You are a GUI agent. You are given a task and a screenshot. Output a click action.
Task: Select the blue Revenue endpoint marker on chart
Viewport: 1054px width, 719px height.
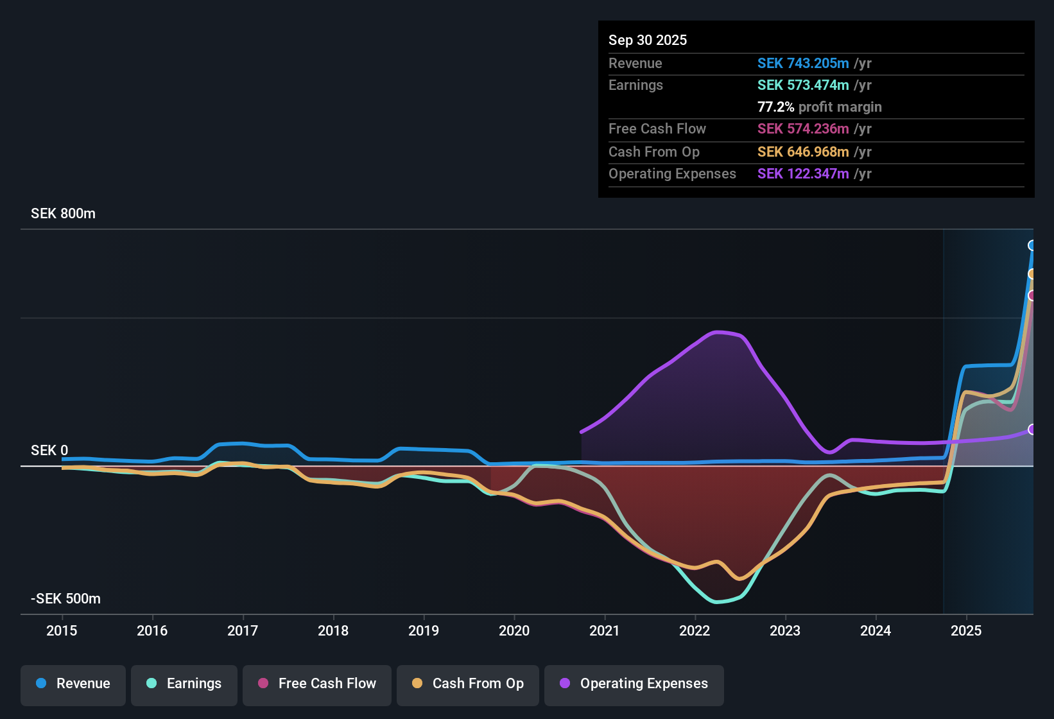pos(1032,246)
